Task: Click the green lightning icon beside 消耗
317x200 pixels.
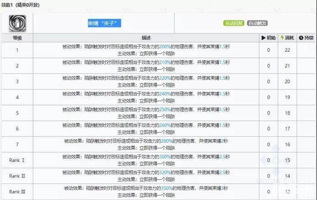Action: click(282, 38)
